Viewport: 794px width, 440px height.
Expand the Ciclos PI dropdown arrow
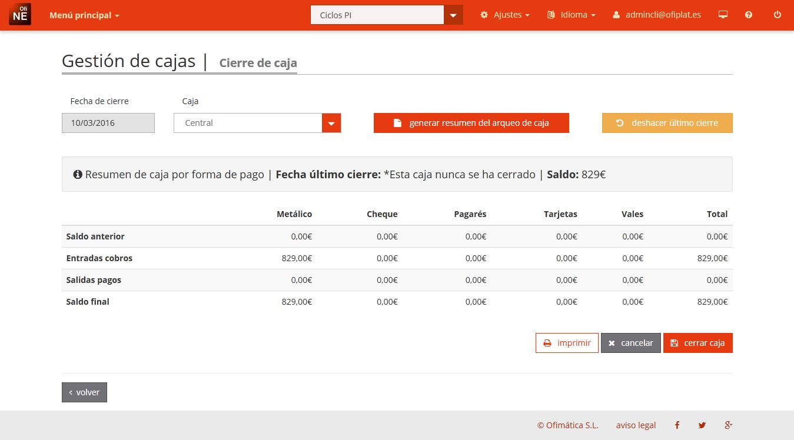click(x=453, y=15)
